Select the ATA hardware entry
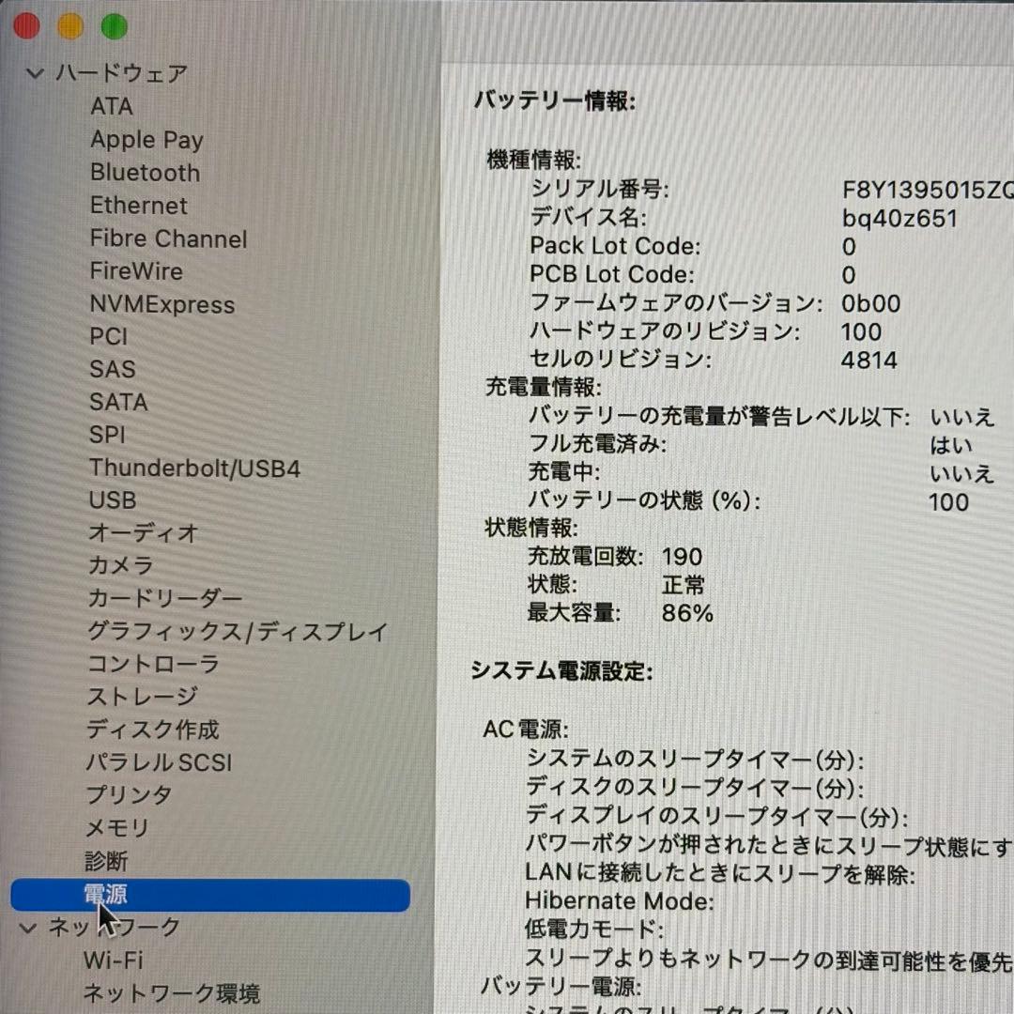 pos(111,107)
